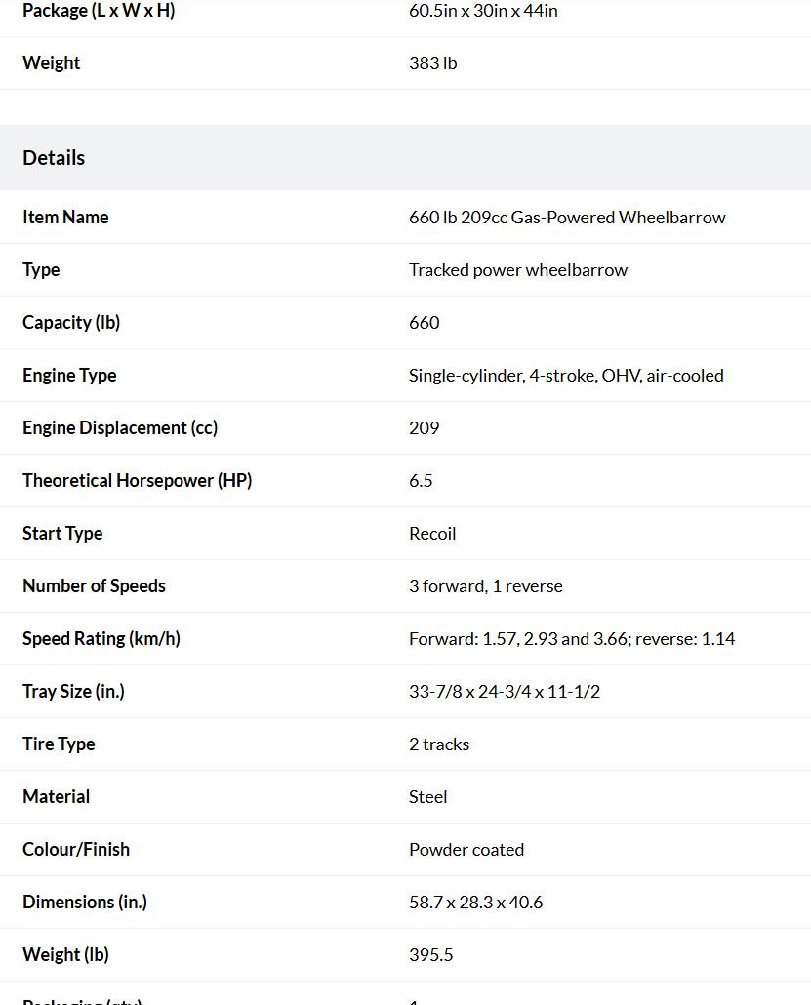
Task: Click the 395.5 weight value
Action: point(430,954)
